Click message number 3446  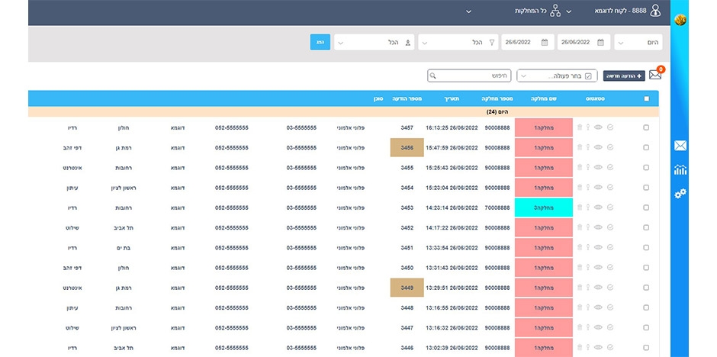pos(407,347)
